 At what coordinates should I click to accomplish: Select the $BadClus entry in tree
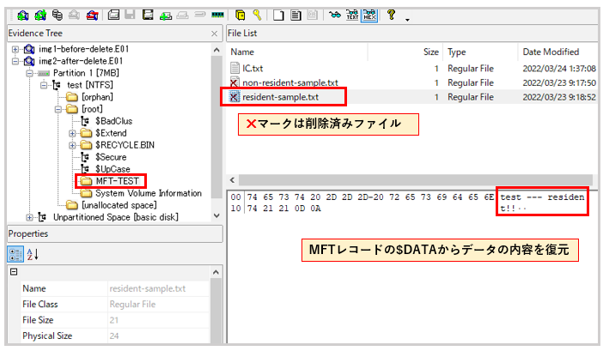click(114, 121)
